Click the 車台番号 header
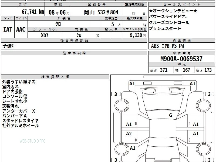Viewport: 216px width, 162px height. pyautogui.click(x=181, y=53)
